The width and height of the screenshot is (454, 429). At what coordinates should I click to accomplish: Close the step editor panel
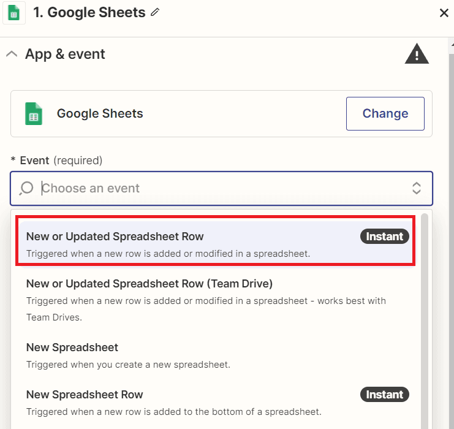click(444, 13)
